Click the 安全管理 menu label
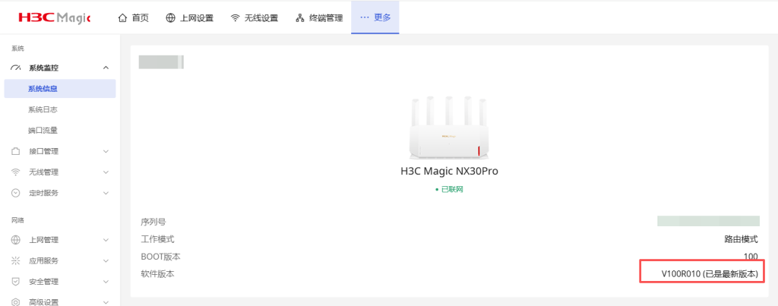 pos(43,282)
